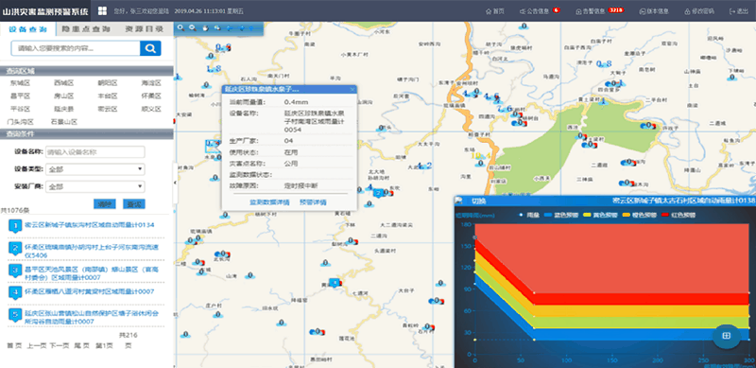Click the left arrow on map toolbar
The image size is (756, 368).
(x=230, y=28)
